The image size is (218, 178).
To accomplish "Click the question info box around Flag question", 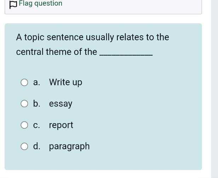I will [103, 7].
